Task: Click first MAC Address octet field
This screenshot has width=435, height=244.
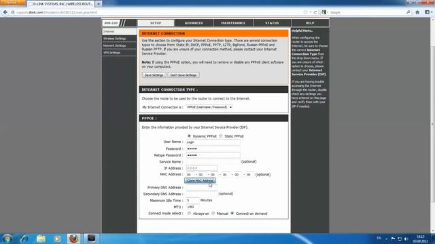Action: [190, 175]
